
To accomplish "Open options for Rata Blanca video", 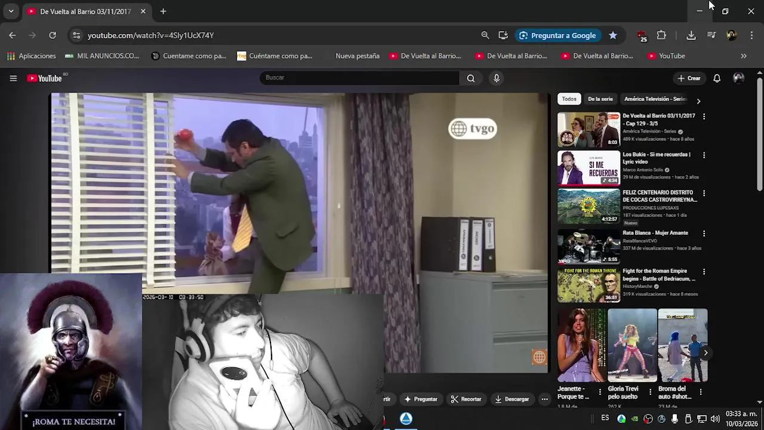I will (704, 234).
